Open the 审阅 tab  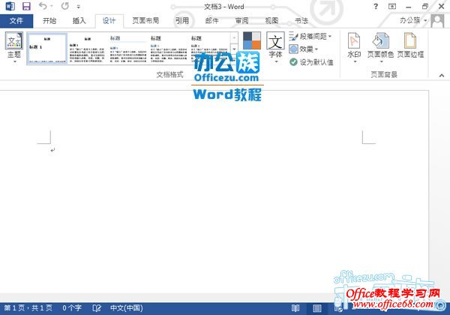pyautogui.click(x=242, y=21)
